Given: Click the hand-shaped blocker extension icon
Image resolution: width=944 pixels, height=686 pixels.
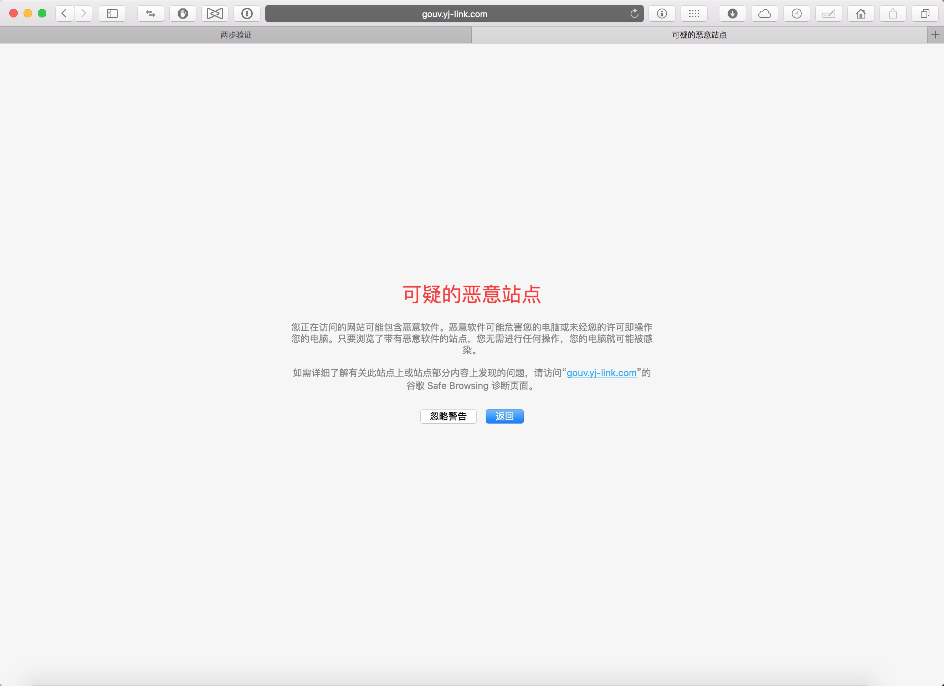Looking at the screenshot, I should click(x=183, y=14).
